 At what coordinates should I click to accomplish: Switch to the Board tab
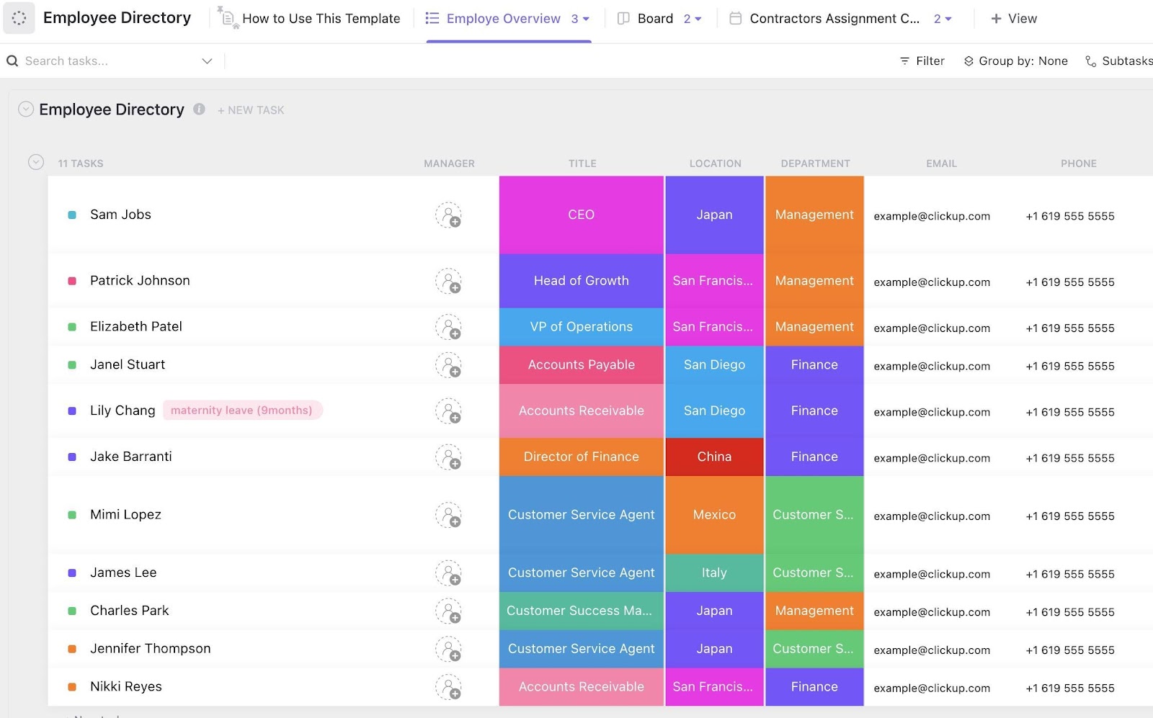click(654, 19)
